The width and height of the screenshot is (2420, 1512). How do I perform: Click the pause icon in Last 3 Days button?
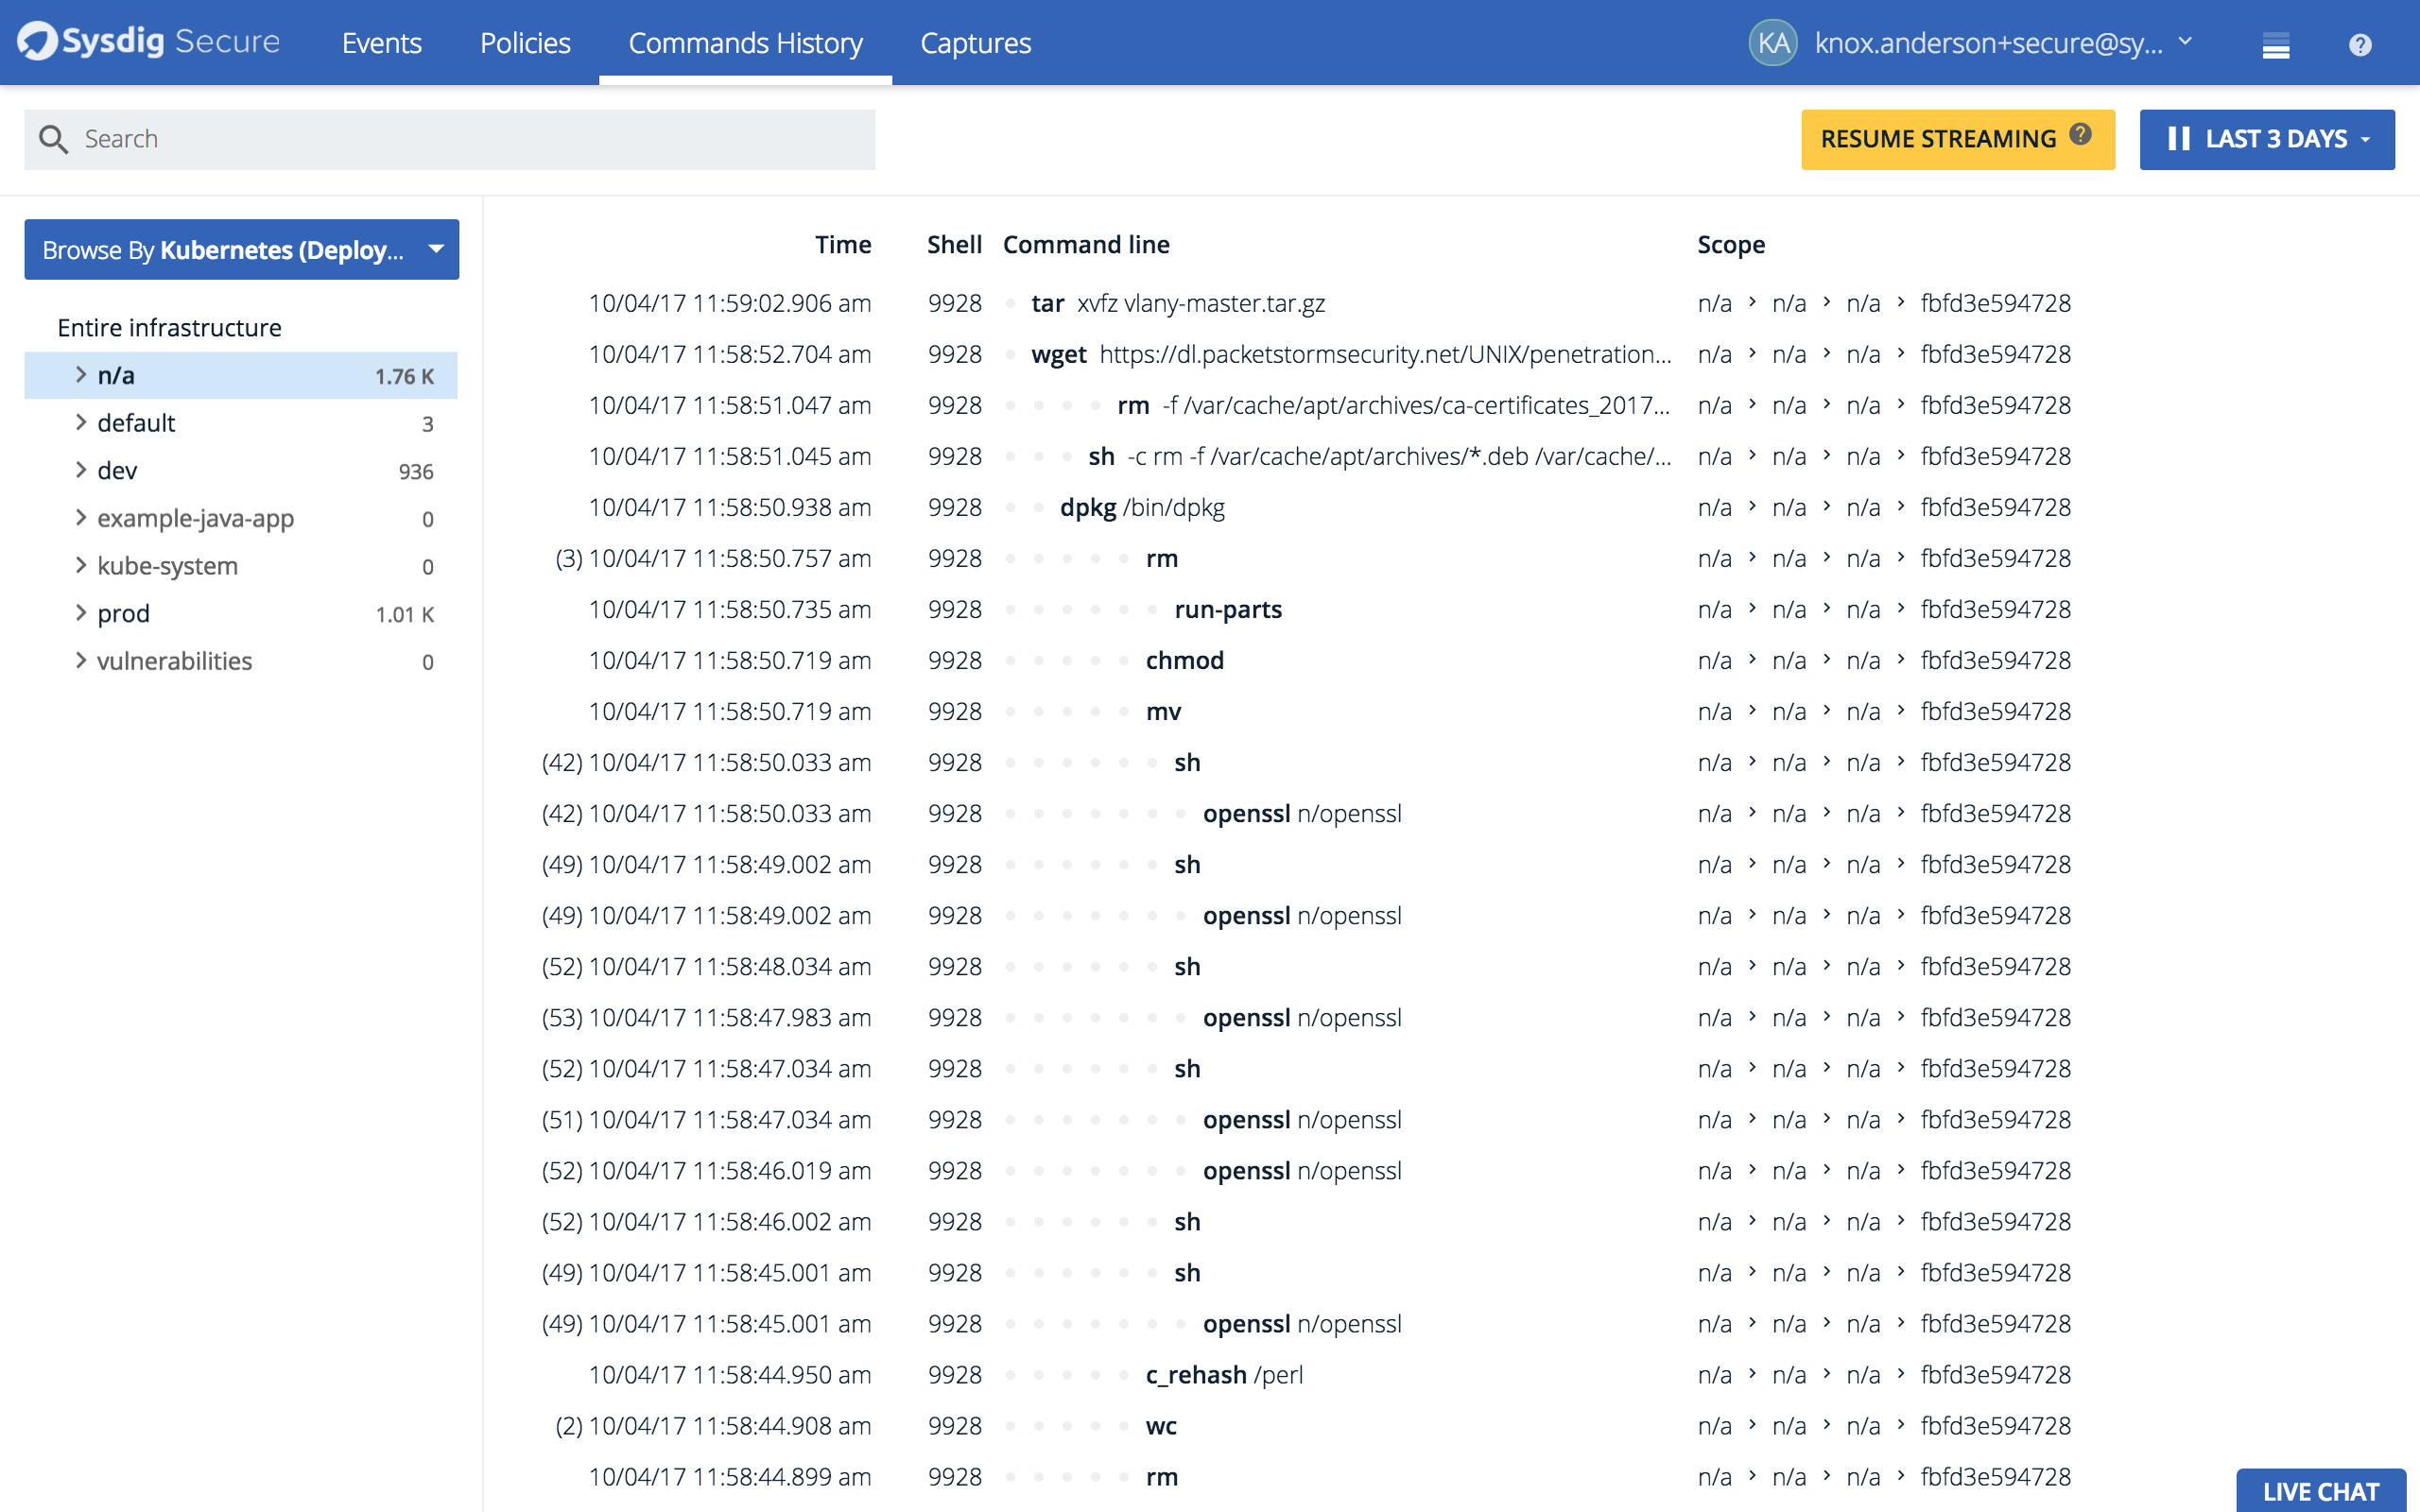pyautogui.click(x=2180, y=139)
